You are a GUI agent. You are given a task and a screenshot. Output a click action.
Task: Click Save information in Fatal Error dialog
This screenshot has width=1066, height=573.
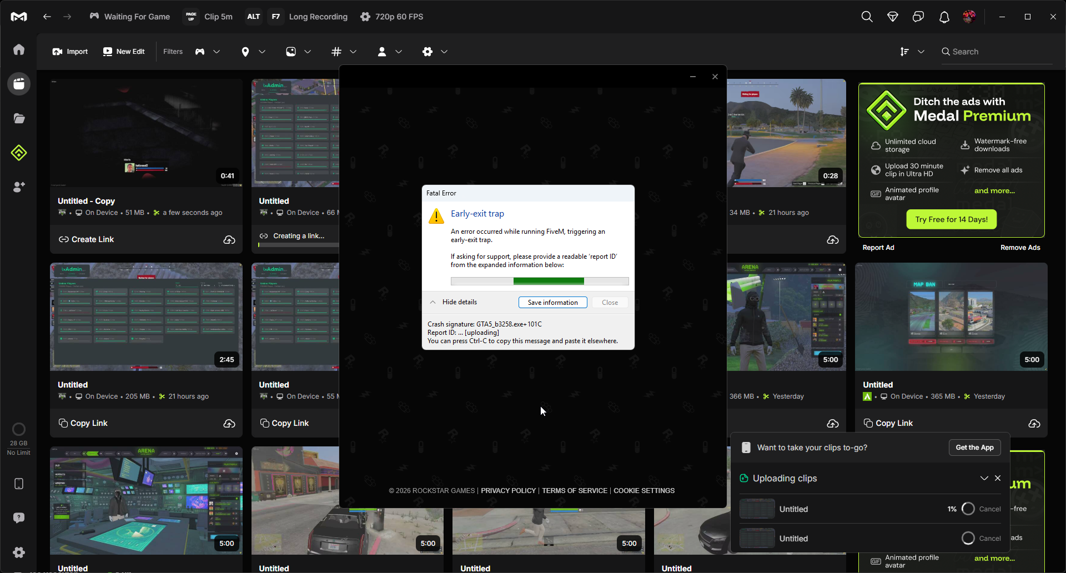point(553,303)
